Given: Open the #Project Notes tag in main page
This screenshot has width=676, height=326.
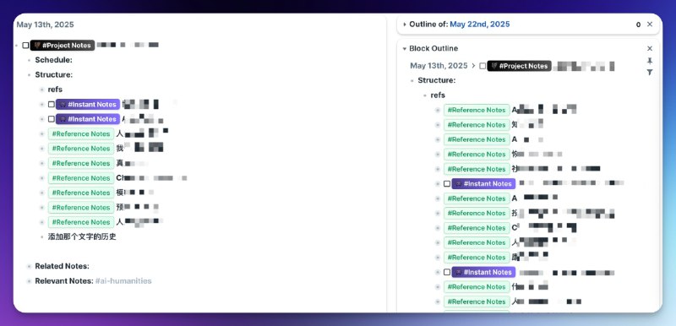Looking at the screenshot, I should coord(63,46).
